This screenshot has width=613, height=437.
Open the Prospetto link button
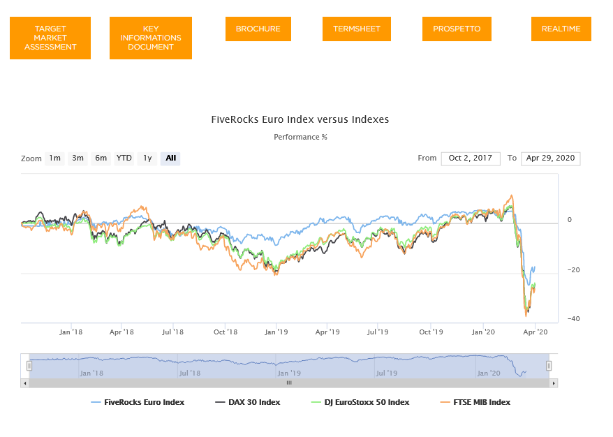pos(457,29)
